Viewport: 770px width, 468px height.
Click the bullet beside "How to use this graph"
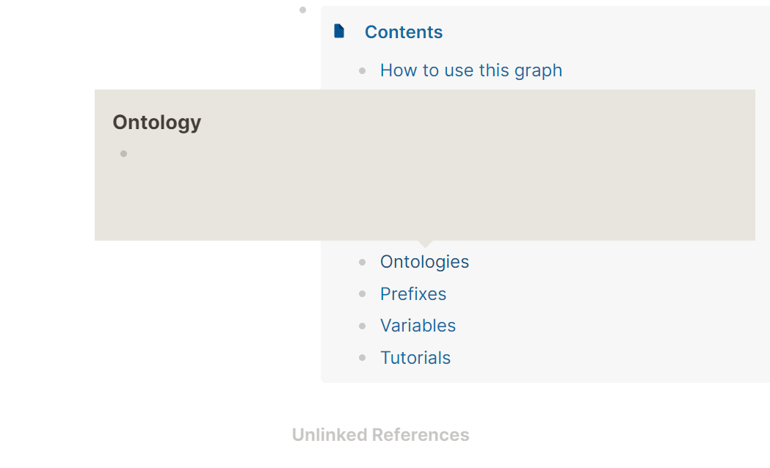coord(362,71)
